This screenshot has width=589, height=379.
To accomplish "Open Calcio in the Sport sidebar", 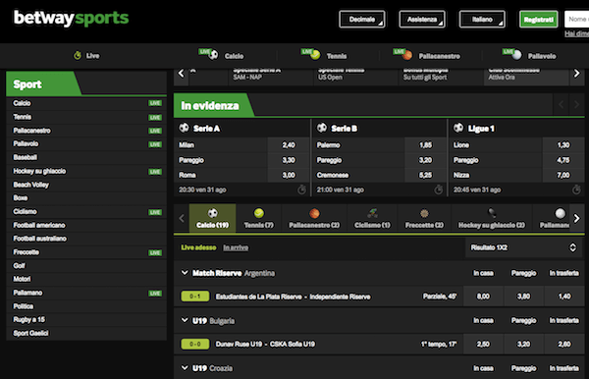I will pyautogui.click(x=86, y=103).
